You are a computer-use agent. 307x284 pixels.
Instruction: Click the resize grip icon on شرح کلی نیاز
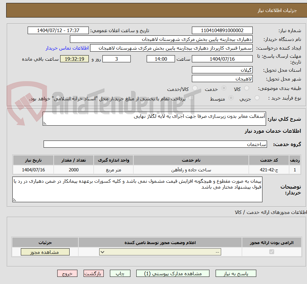click(x=45, y=123)
